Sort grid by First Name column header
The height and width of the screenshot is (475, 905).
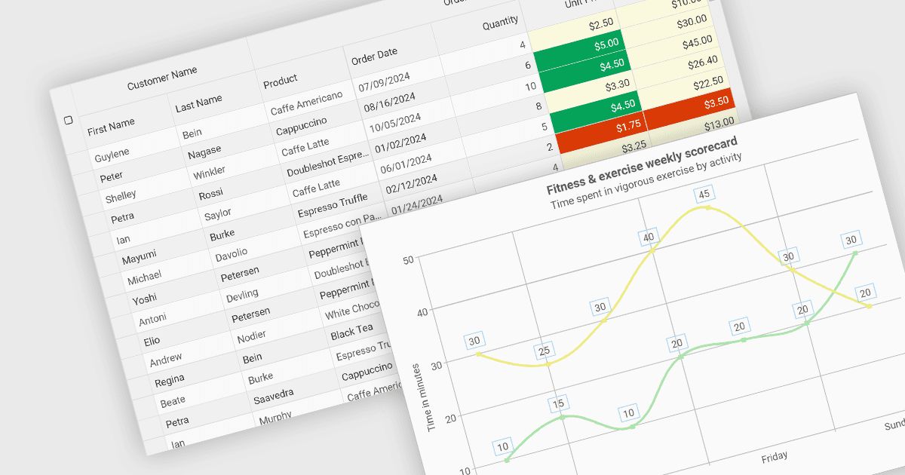coord(111,126)
